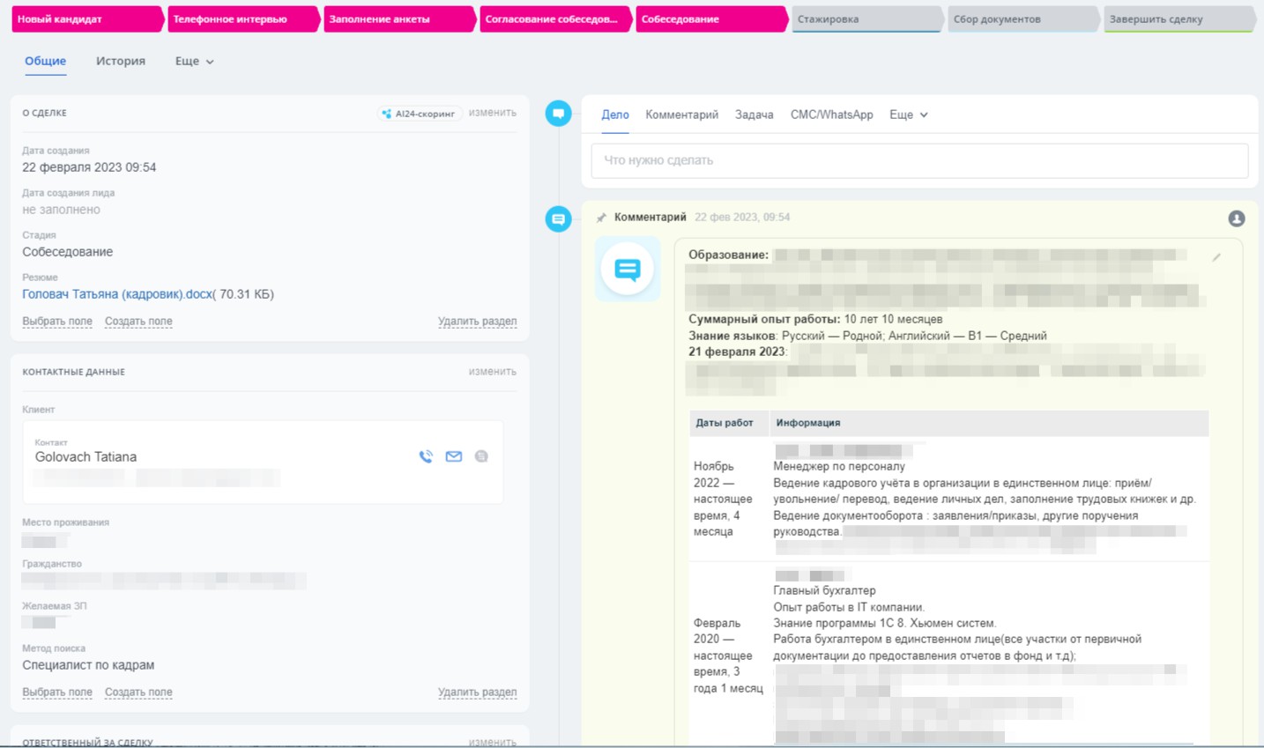Click Удалить раздел in О сделке section
This screenshot has height=748, width=1264.
[x=477, y=322]
